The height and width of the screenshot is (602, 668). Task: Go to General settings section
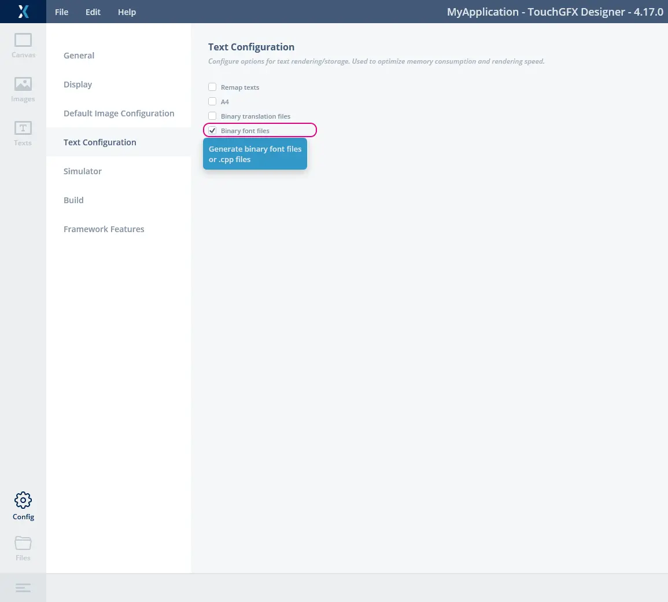tap(79, 56)
